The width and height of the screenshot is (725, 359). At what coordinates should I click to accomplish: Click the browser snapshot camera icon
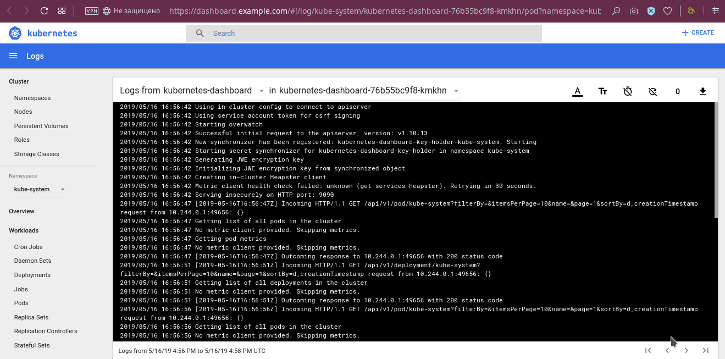(634, 11)
